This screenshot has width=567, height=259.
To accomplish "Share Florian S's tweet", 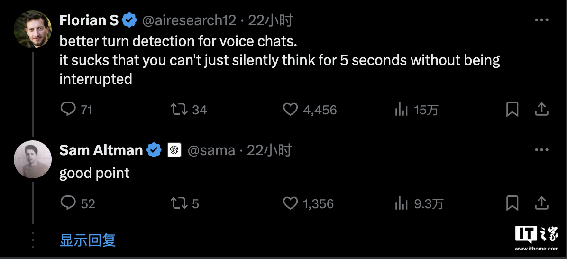I will 541,110.
